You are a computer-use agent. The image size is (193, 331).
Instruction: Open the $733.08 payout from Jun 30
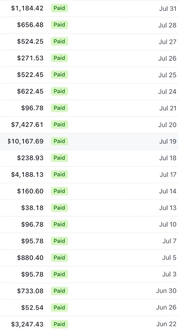30,291
